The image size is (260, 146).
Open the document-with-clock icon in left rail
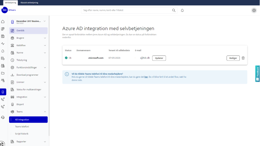pyautogui.click(x=3, y=58)
